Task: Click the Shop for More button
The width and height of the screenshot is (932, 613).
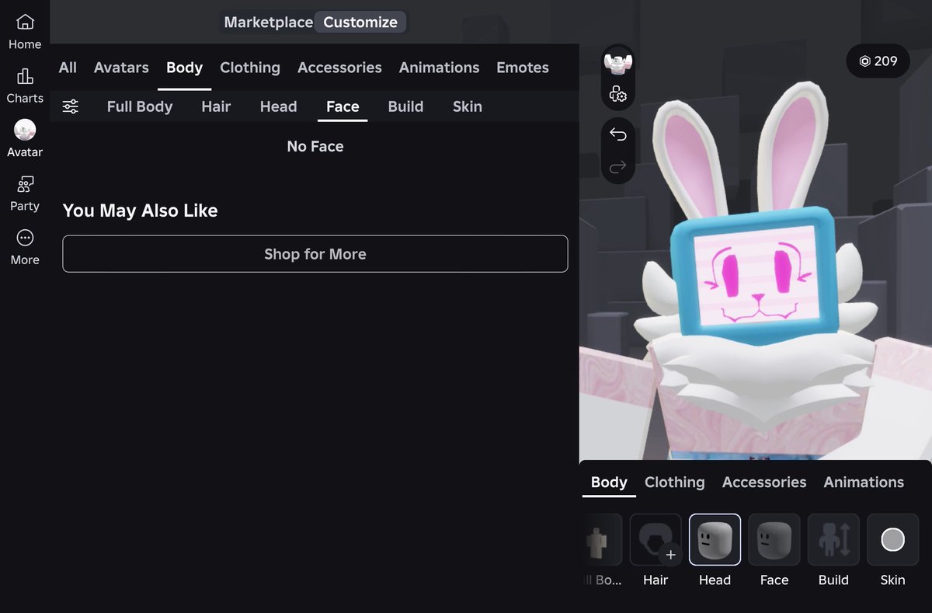Action: [315, 254]
